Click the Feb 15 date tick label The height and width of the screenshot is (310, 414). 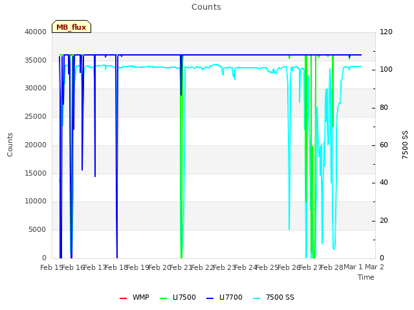pos(51,267)
